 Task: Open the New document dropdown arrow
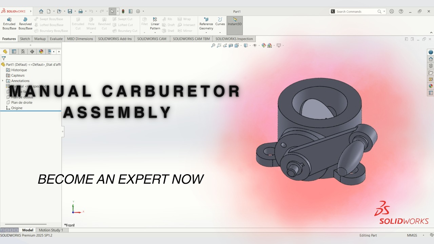(54, 12)
